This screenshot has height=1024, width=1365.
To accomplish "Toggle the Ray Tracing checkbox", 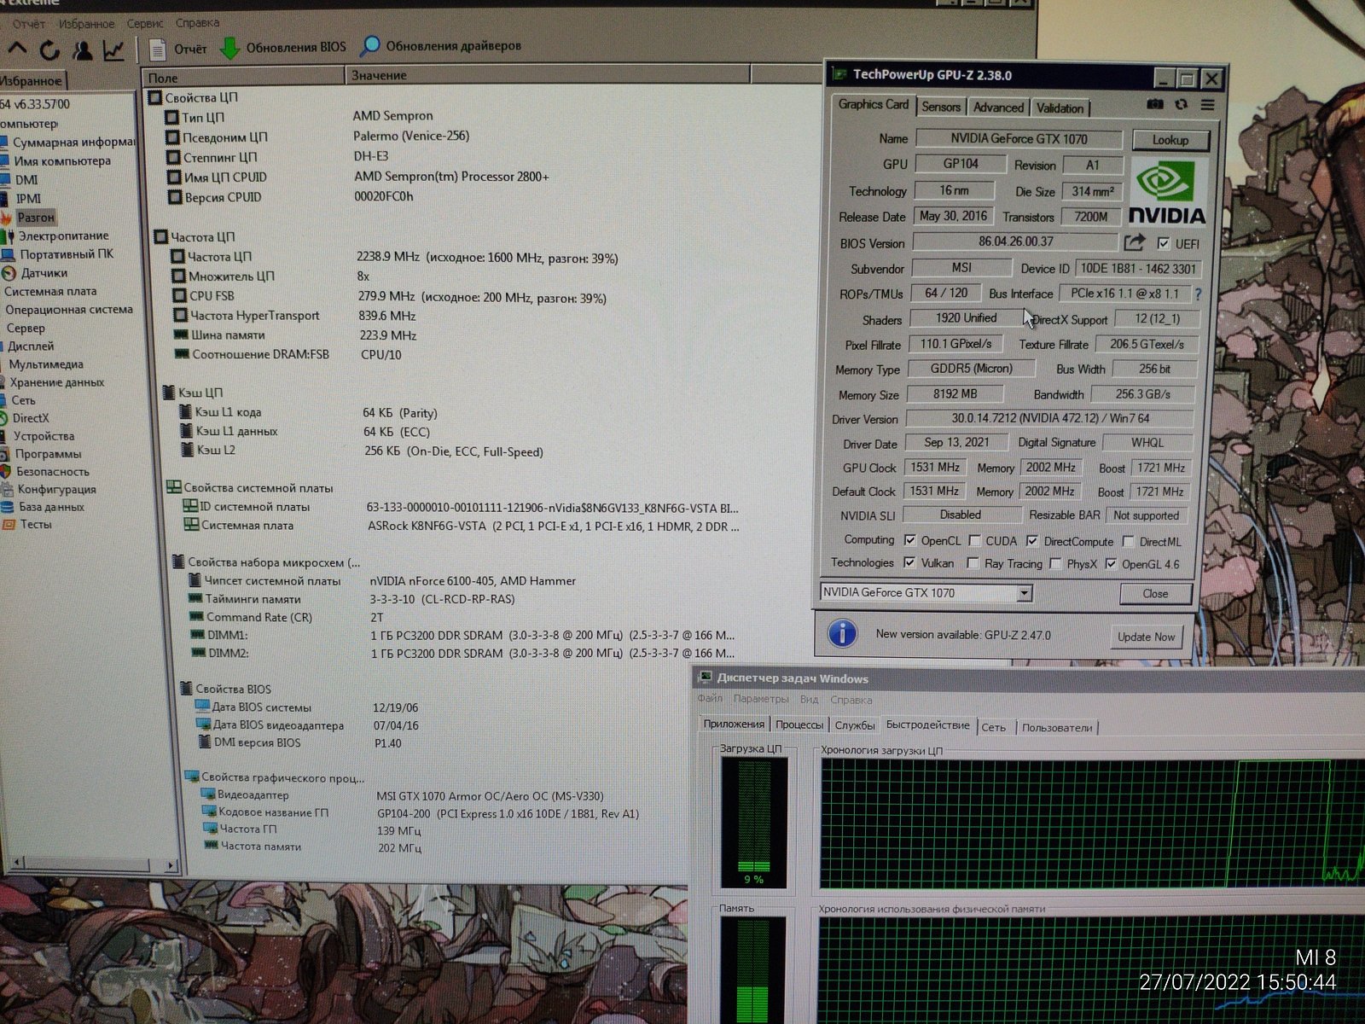I will pyautogui.click(x=973, y=563).
